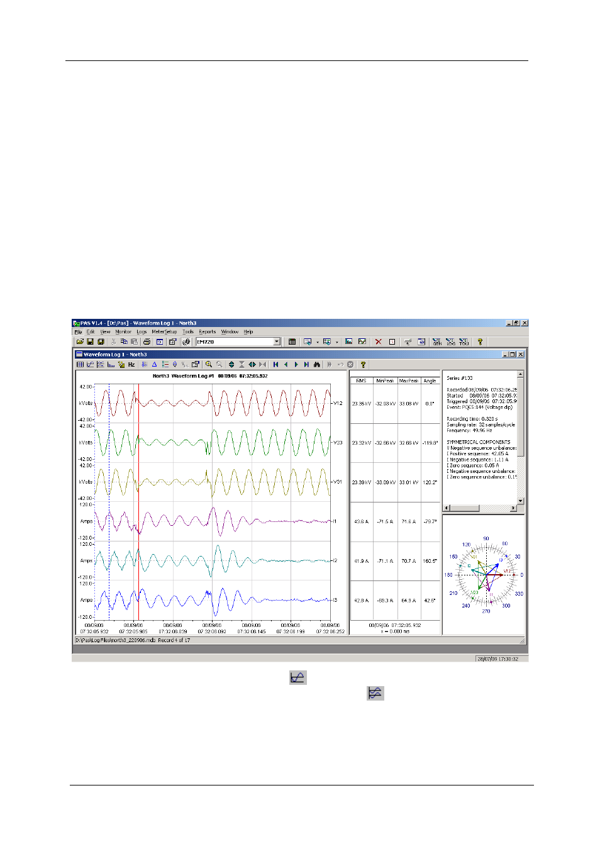Go to next record with green right arrow
The image size is (600, 849).
(x=296, y=364)
